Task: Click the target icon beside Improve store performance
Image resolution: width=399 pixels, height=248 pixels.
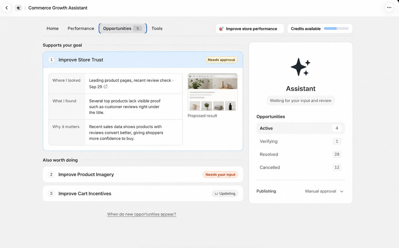Action: click(x=221, y=29)
